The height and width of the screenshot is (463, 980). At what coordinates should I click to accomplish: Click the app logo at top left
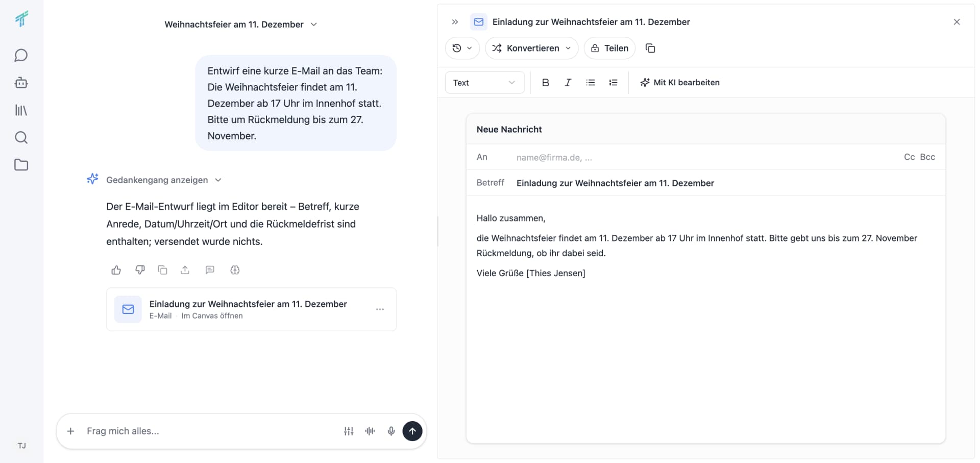[21, 19]
